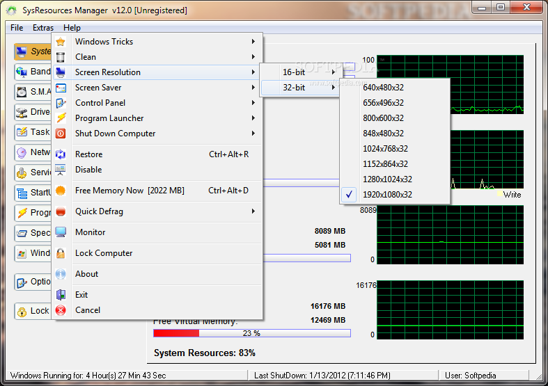Viewport: 548px width, 386px height.
Task: Select checked 1920x1080x32 resolution
Action: click(x=395, y=195)
